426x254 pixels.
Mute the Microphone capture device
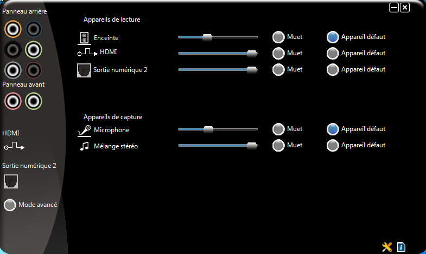tap(278, 129)
